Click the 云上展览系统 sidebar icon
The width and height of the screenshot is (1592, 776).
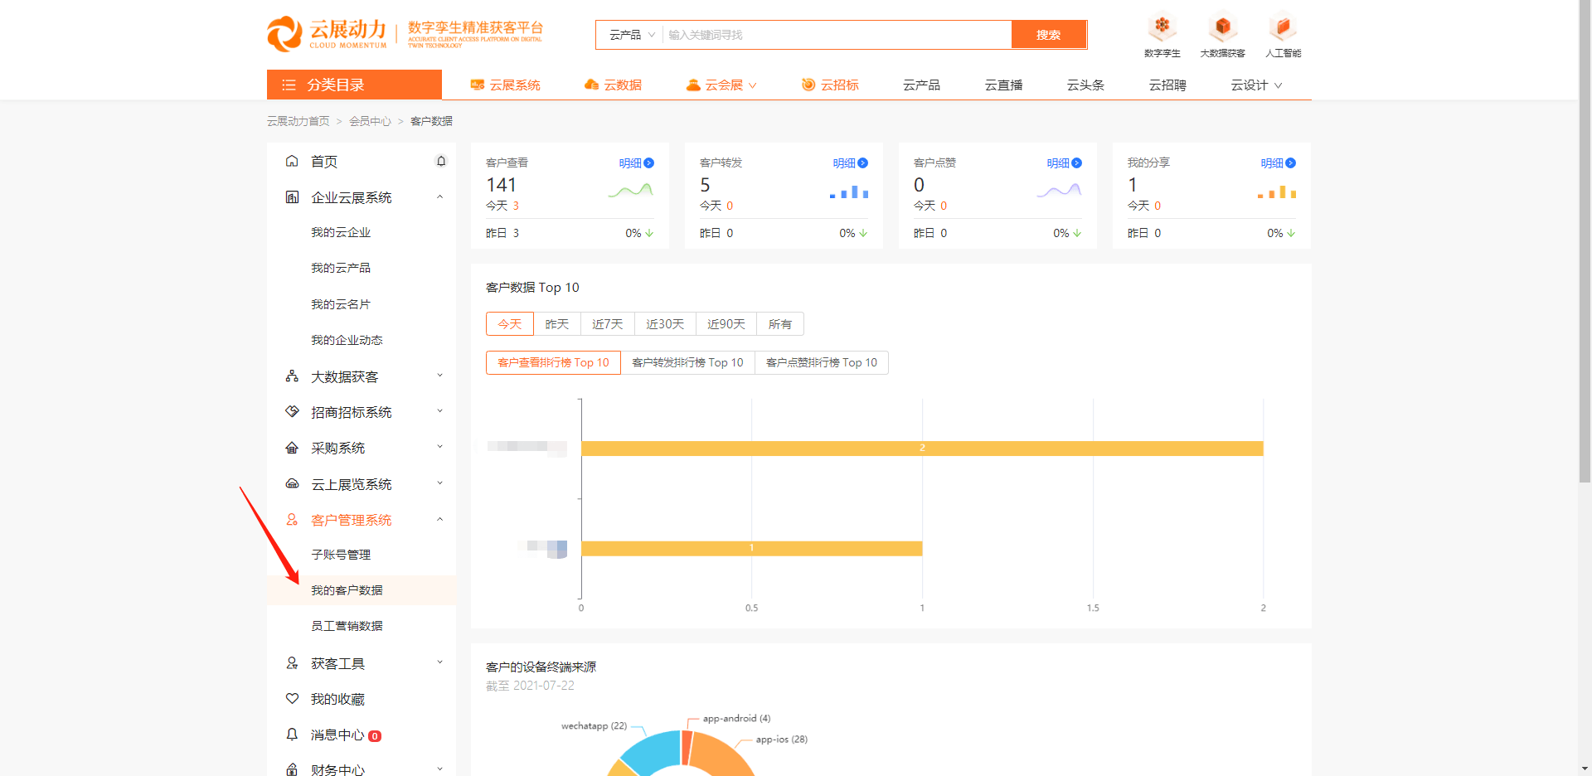pyautogui.click(x=292, y=483)
